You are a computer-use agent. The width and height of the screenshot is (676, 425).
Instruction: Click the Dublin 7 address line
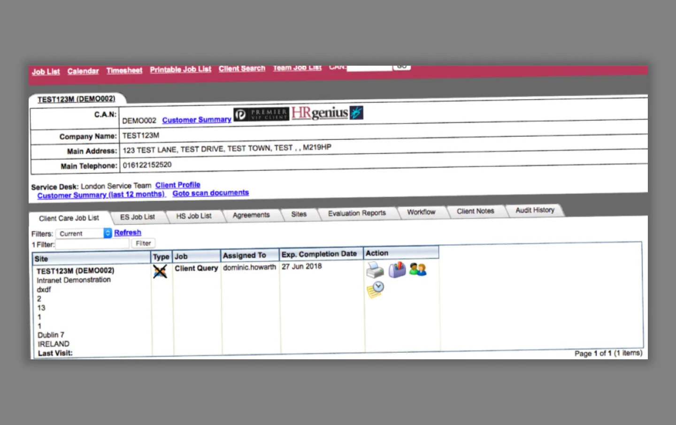(51, 335)
